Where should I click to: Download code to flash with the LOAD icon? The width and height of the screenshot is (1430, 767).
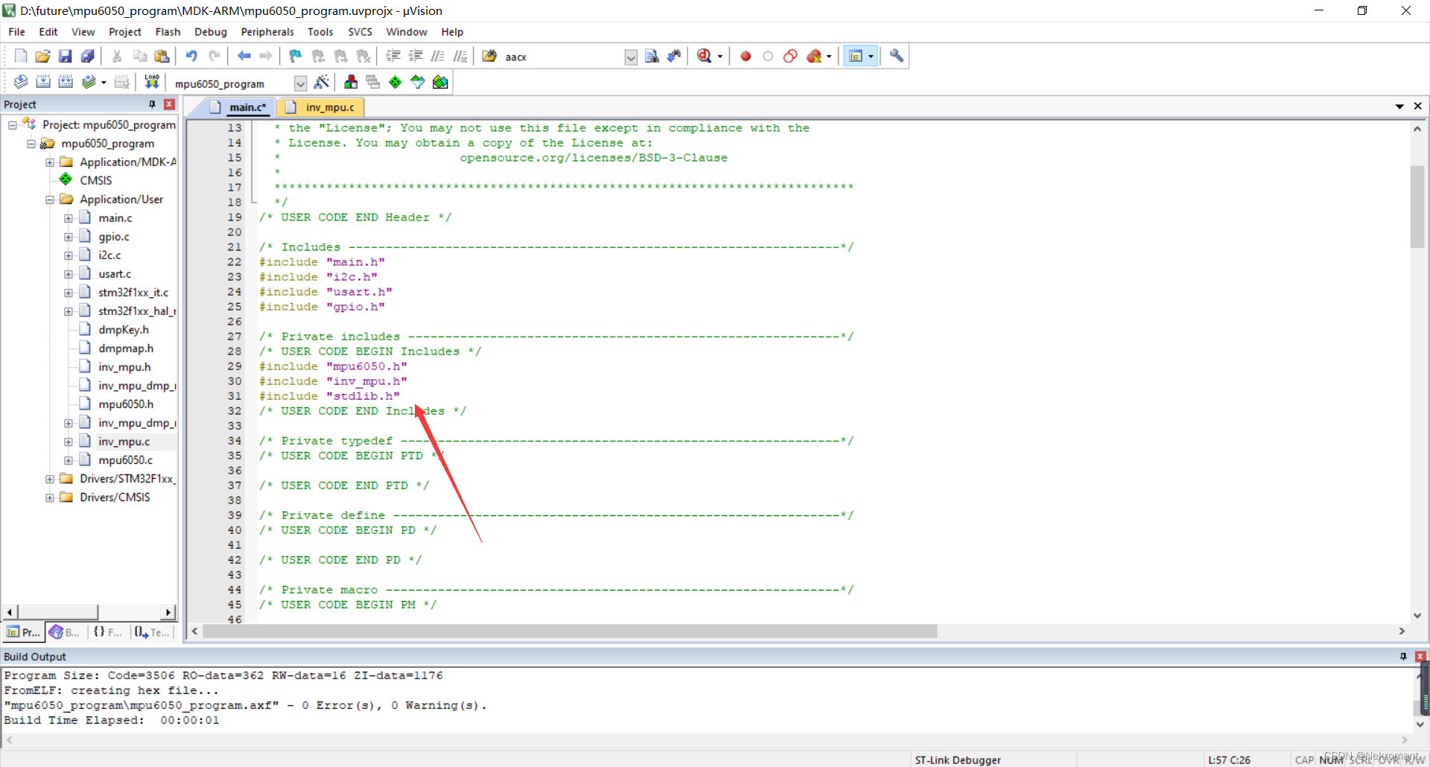coord(152,82)
